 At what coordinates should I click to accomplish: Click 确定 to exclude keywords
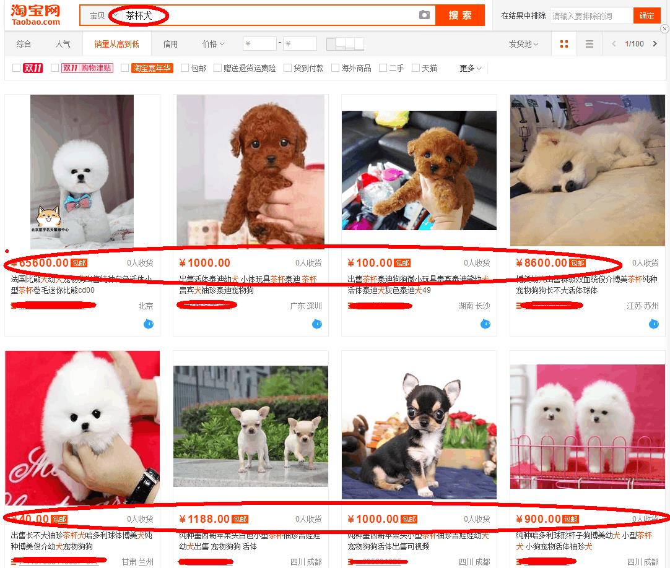(x=646, y=16)
